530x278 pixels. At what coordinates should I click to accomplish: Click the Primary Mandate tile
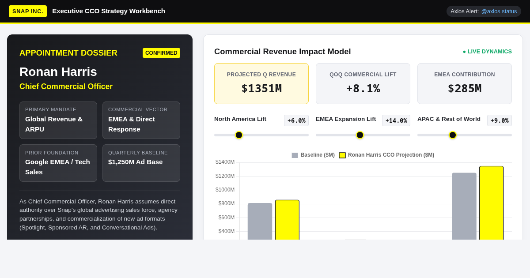point(58,120)
